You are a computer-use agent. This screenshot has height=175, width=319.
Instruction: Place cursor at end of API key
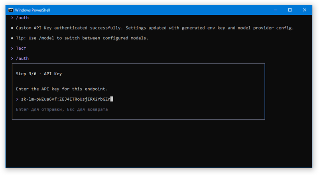coord(112,99)
